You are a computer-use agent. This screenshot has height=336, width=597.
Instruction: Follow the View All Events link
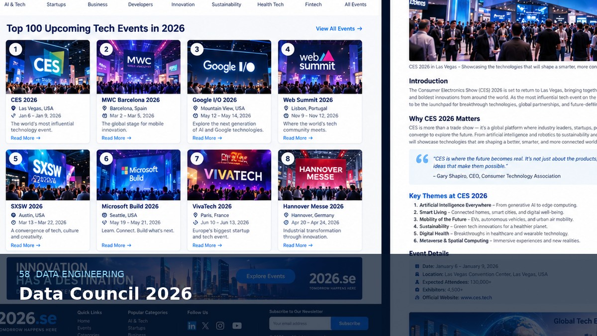[x=339, y=29]
